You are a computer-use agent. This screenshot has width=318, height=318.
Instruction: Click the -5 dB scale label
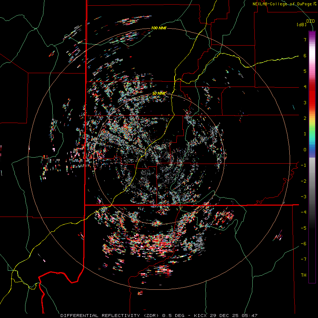click(x=304, y=228)
